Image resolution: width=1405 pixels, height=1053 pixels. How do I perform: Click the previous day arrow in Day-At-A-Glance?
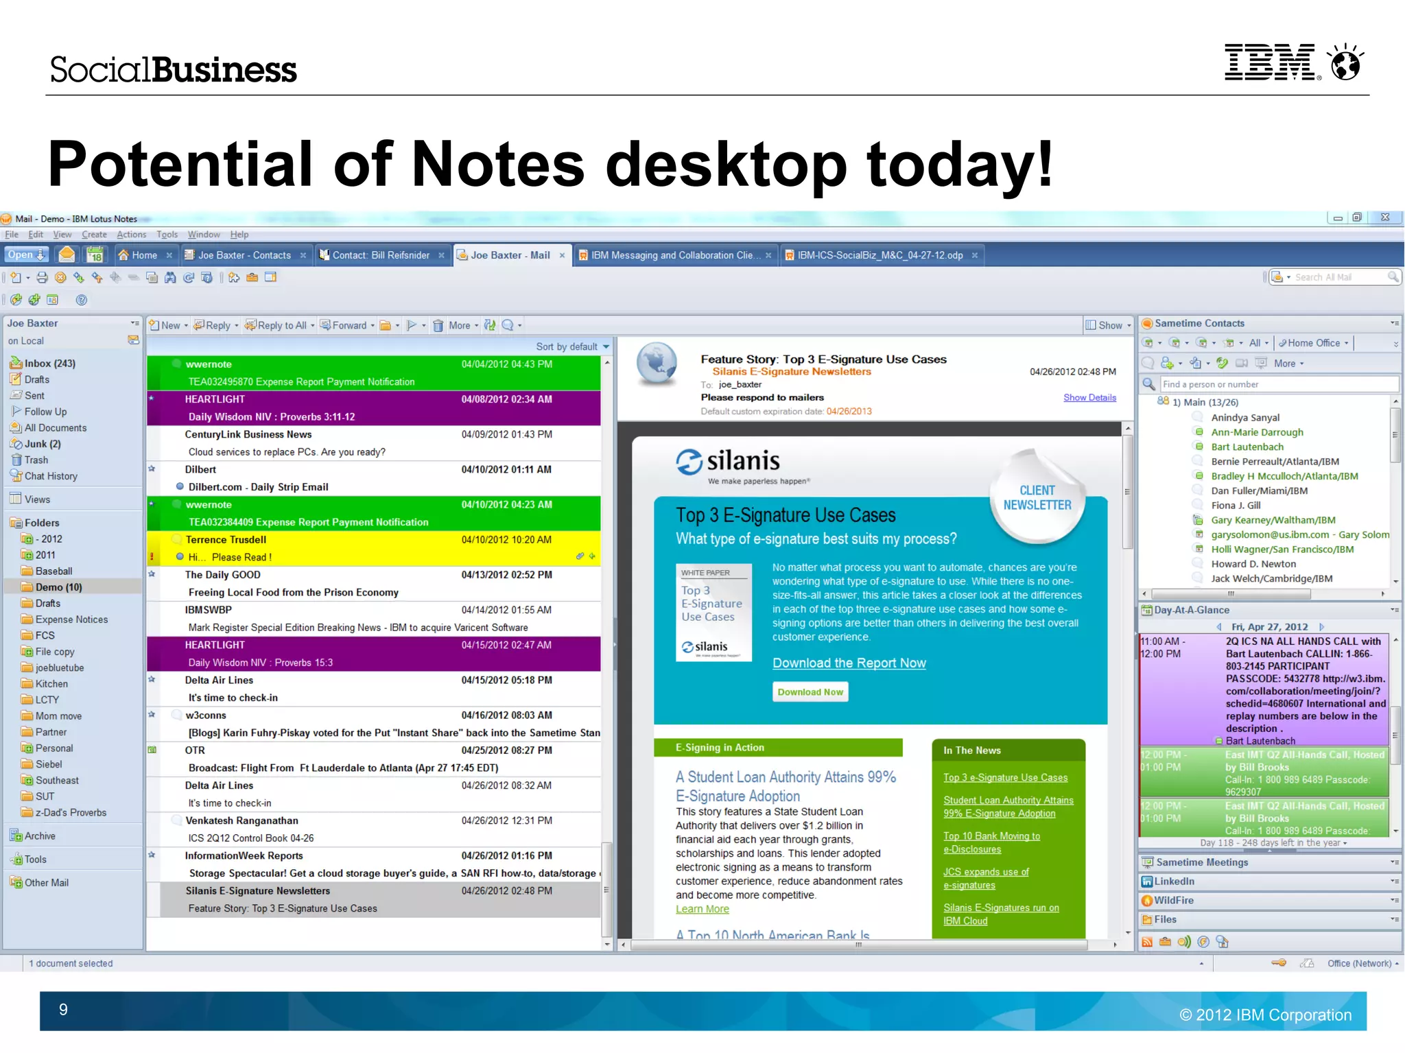1219,627
